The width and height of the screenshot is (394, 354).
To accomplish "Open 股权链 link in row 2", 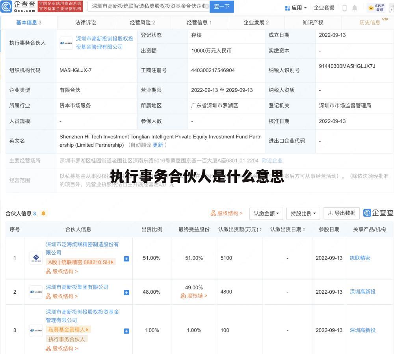I will (x=194, y=296).
